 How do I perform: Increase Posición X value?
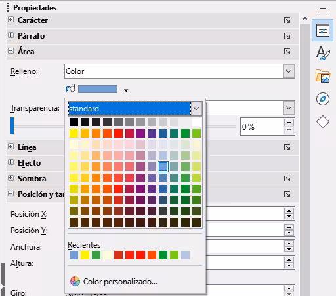tap(289, 210)
